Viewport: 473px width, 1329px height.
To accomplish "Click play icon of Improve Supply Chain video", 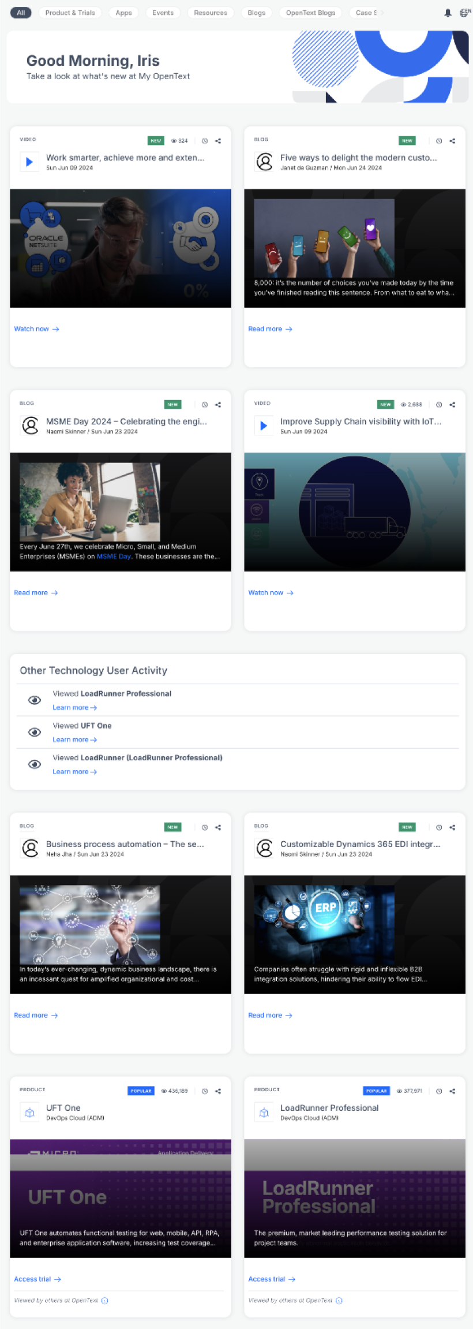I will [264, 426].
